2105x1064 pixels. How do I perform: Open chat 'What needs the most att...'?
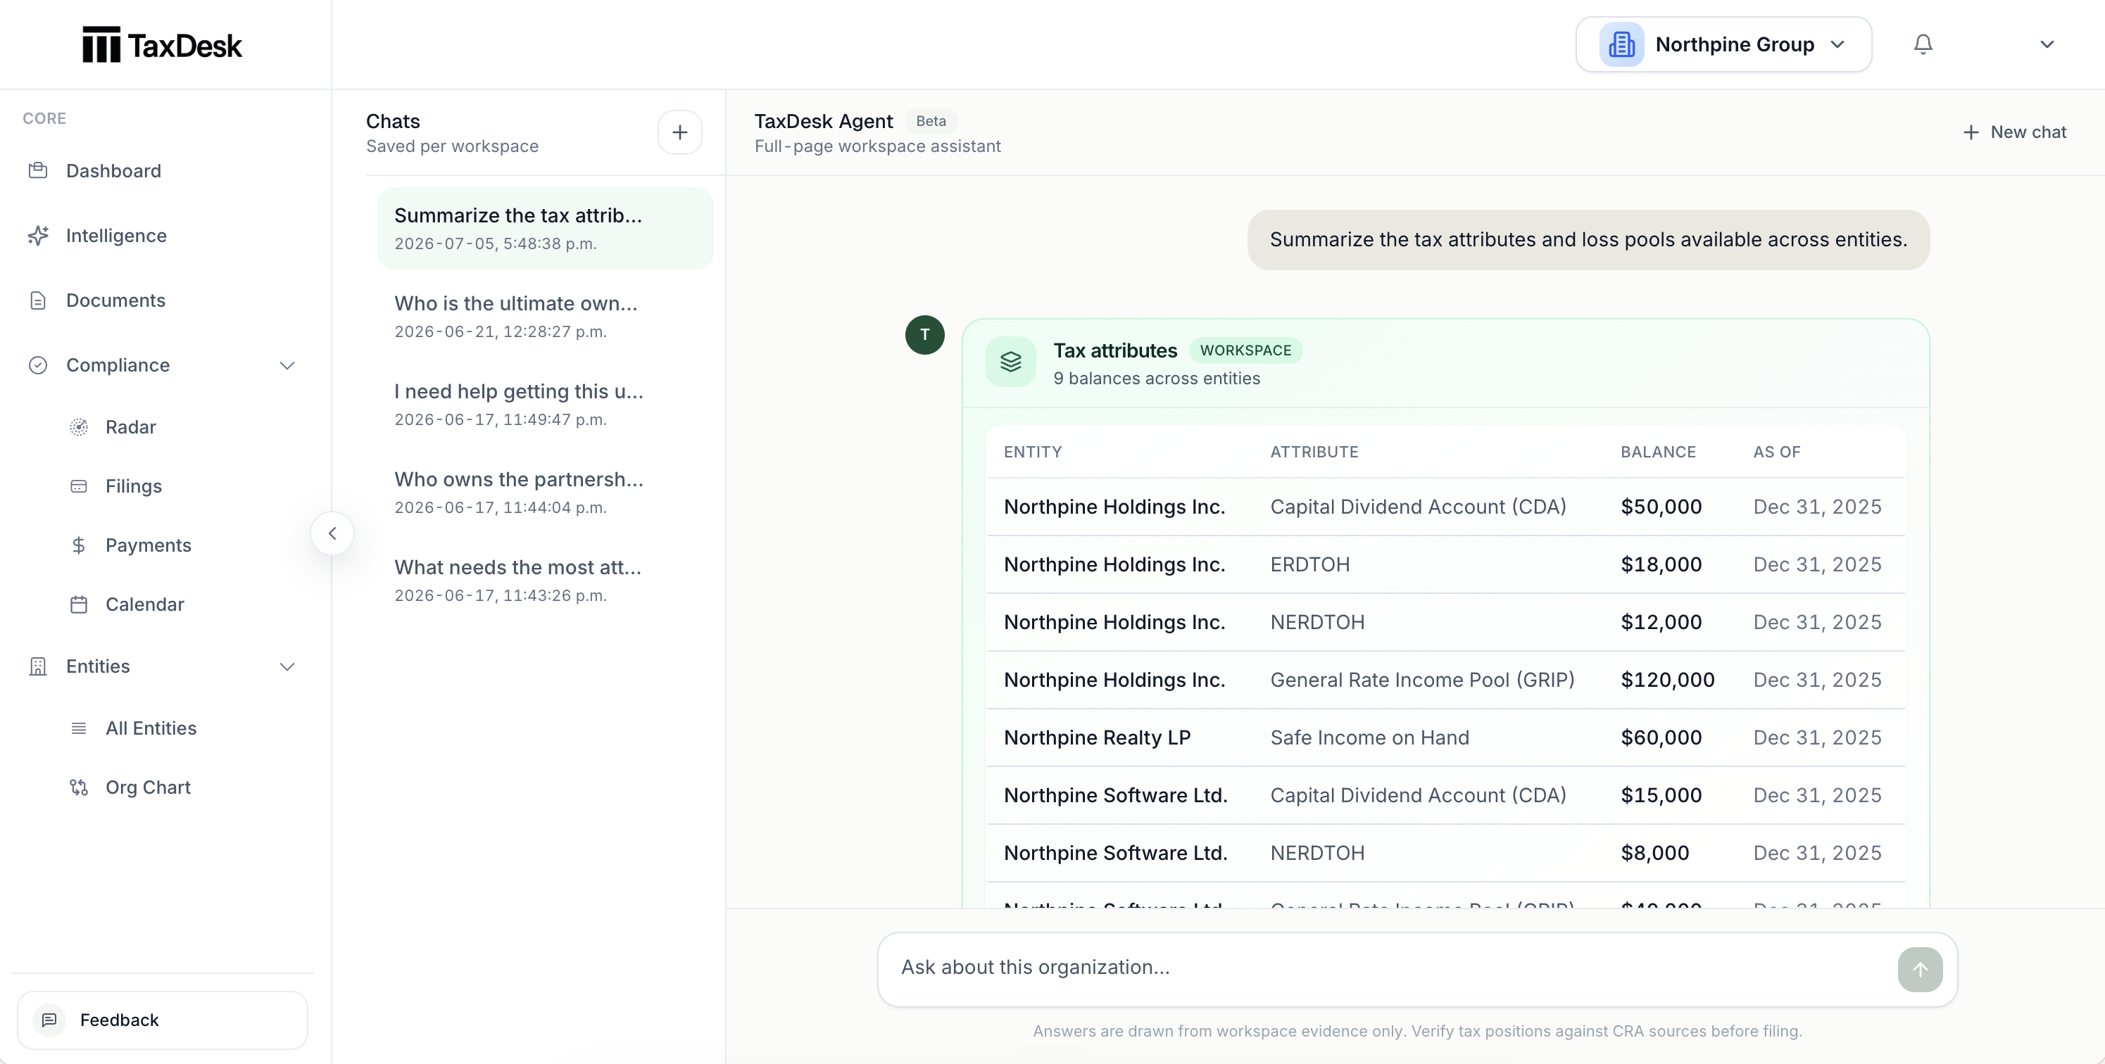point(545,580)
